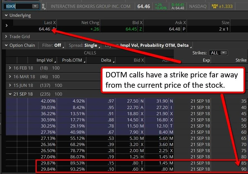
Task: Open the symbol dropdown arrow next to IBKR
Action: click(35, 6)
